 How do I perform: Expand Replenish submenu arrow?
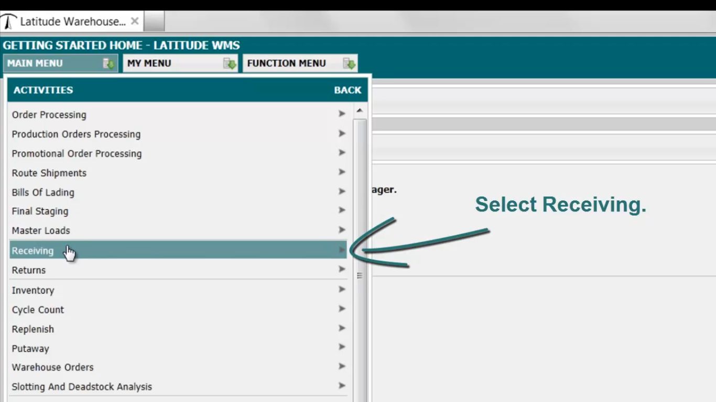[x=342, y=328]
